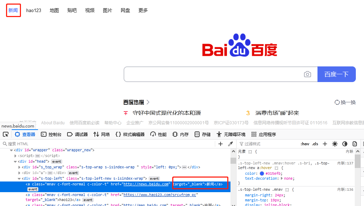Screen dimensions: 364x206
Task: Open the 存储 storage tab
Action: 202,135
